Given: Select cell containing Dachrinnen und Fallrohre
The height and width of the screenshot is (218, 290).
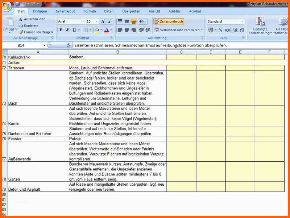Looking at the screenshot, I should click(x=38, y=131).
